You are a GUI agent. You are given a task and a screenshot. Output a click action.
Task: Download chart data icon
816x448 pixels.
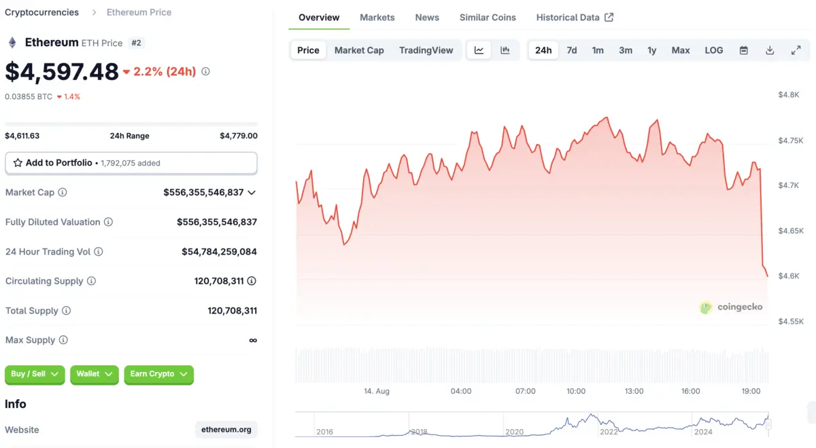click(770, 50)
